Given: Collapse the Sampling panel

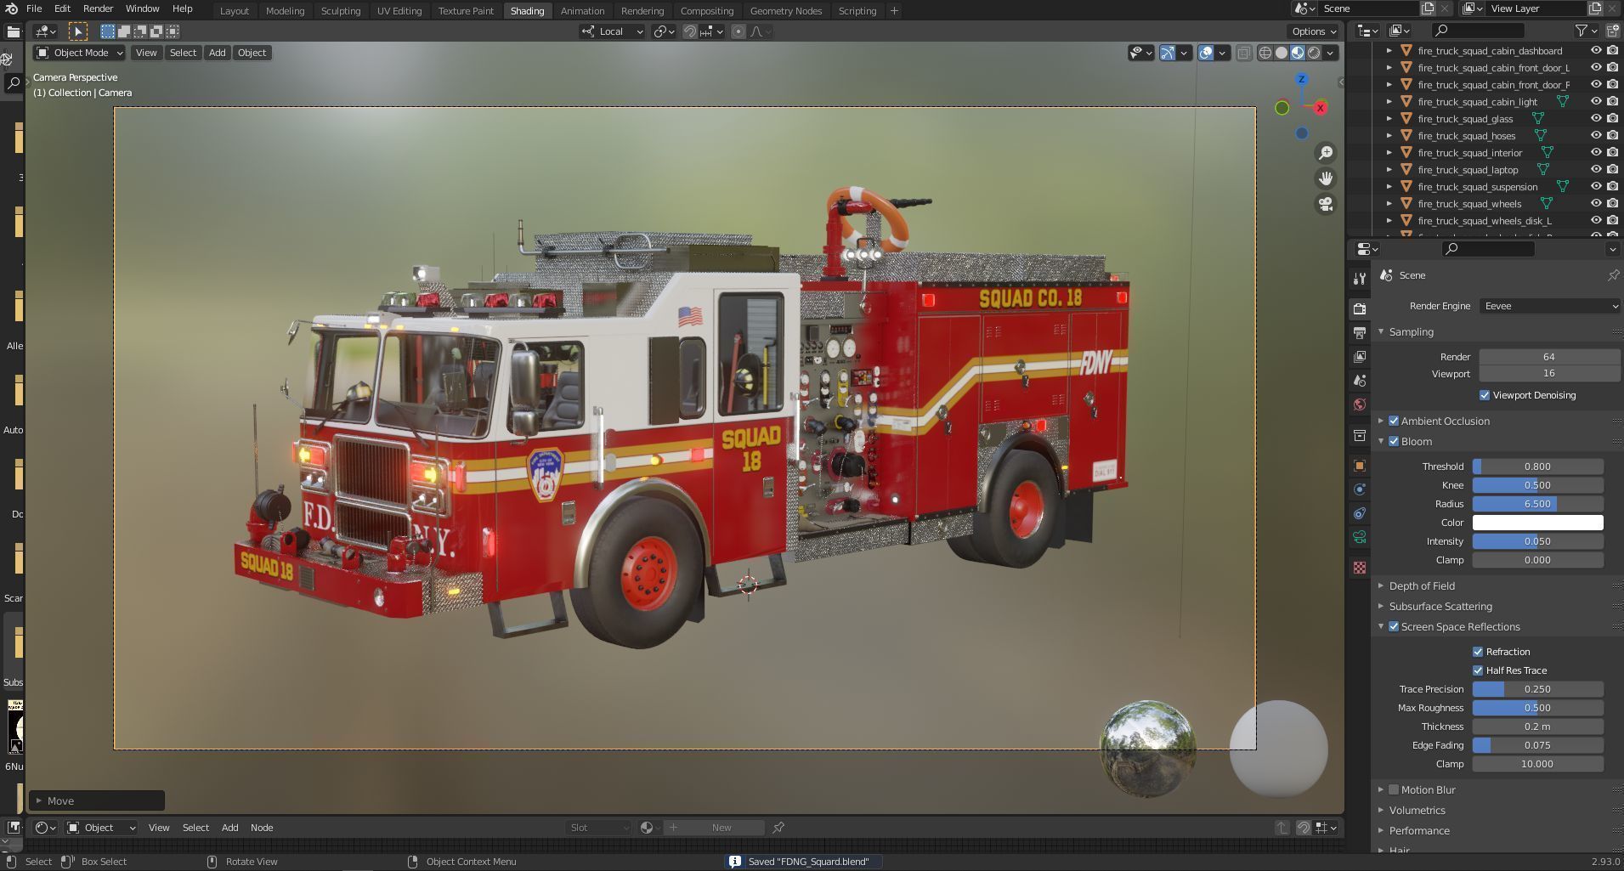Looking at the screenshot, I should (1411, 331).
